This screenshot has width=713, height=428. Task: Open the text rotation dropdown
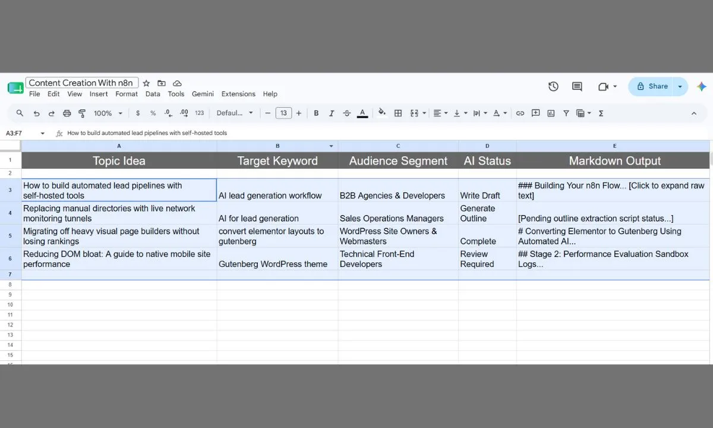coord(500,113)
